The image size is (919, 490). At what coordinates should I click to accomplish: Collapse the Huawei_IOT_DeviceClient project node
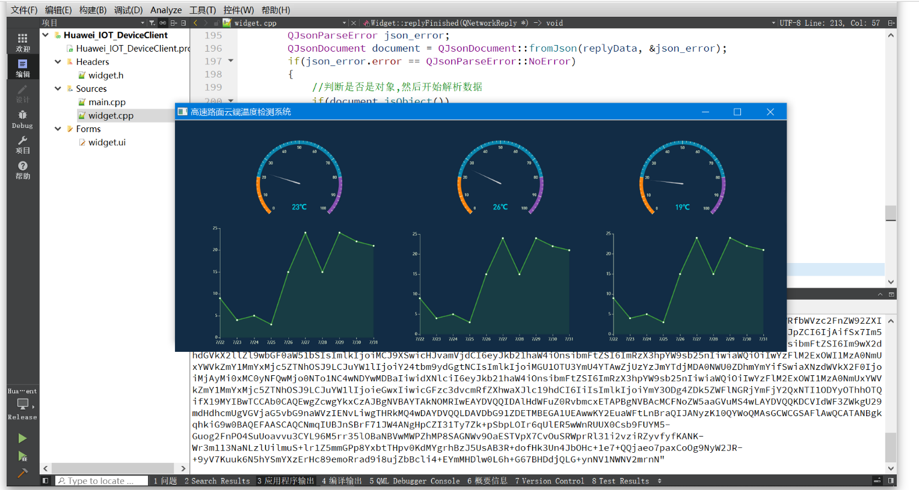click(46, 35)
